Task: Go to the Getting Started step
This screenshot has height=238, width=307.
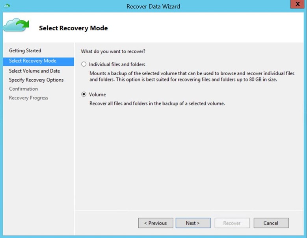Action: (25, 51)
